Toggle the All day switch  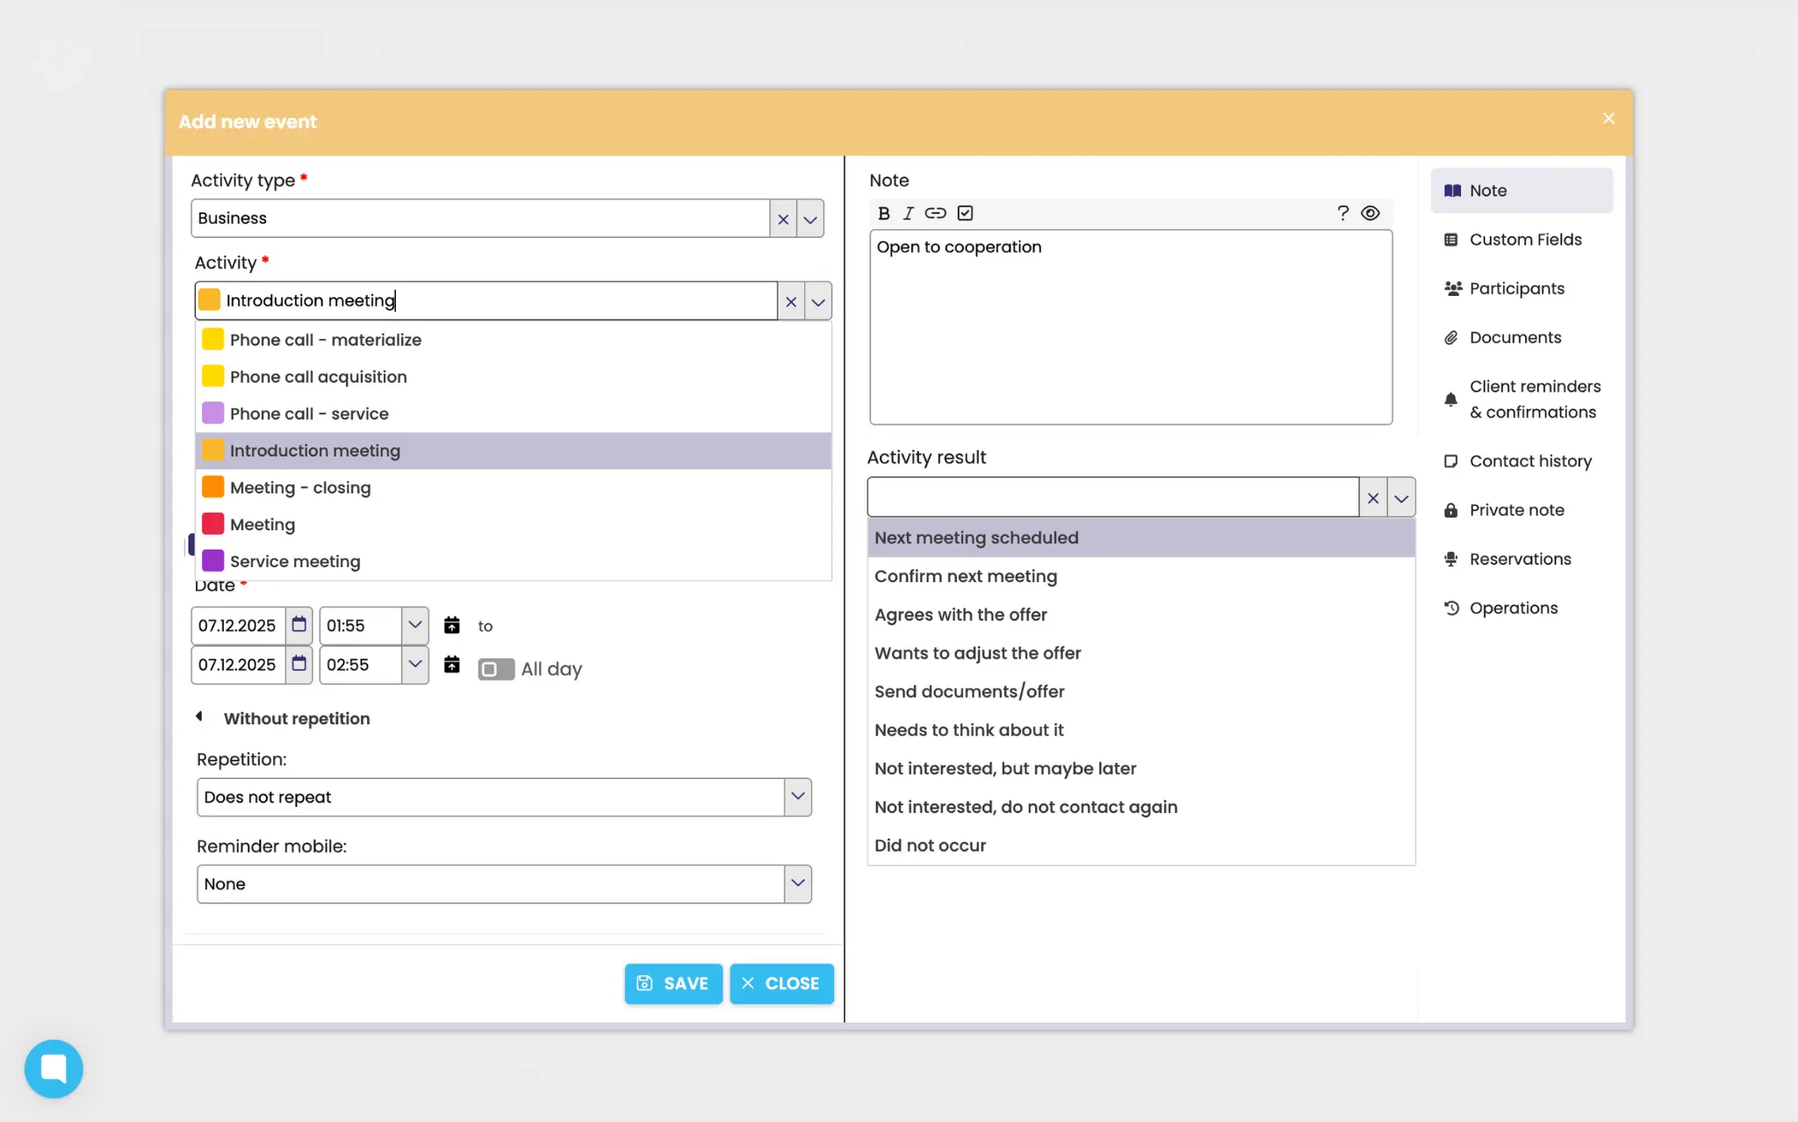coord(496,669)
